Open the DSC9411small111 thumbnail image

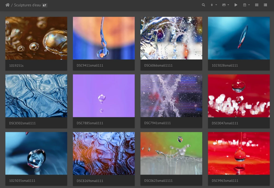coord(104,38)
